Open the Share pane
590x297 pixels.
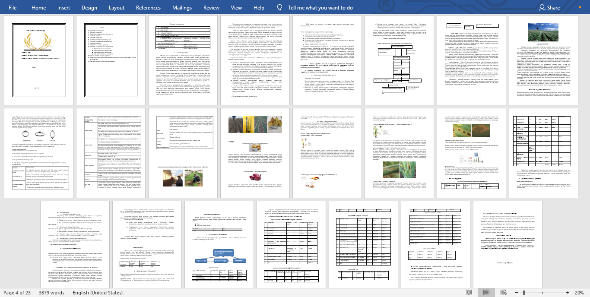tap(549, 8)
